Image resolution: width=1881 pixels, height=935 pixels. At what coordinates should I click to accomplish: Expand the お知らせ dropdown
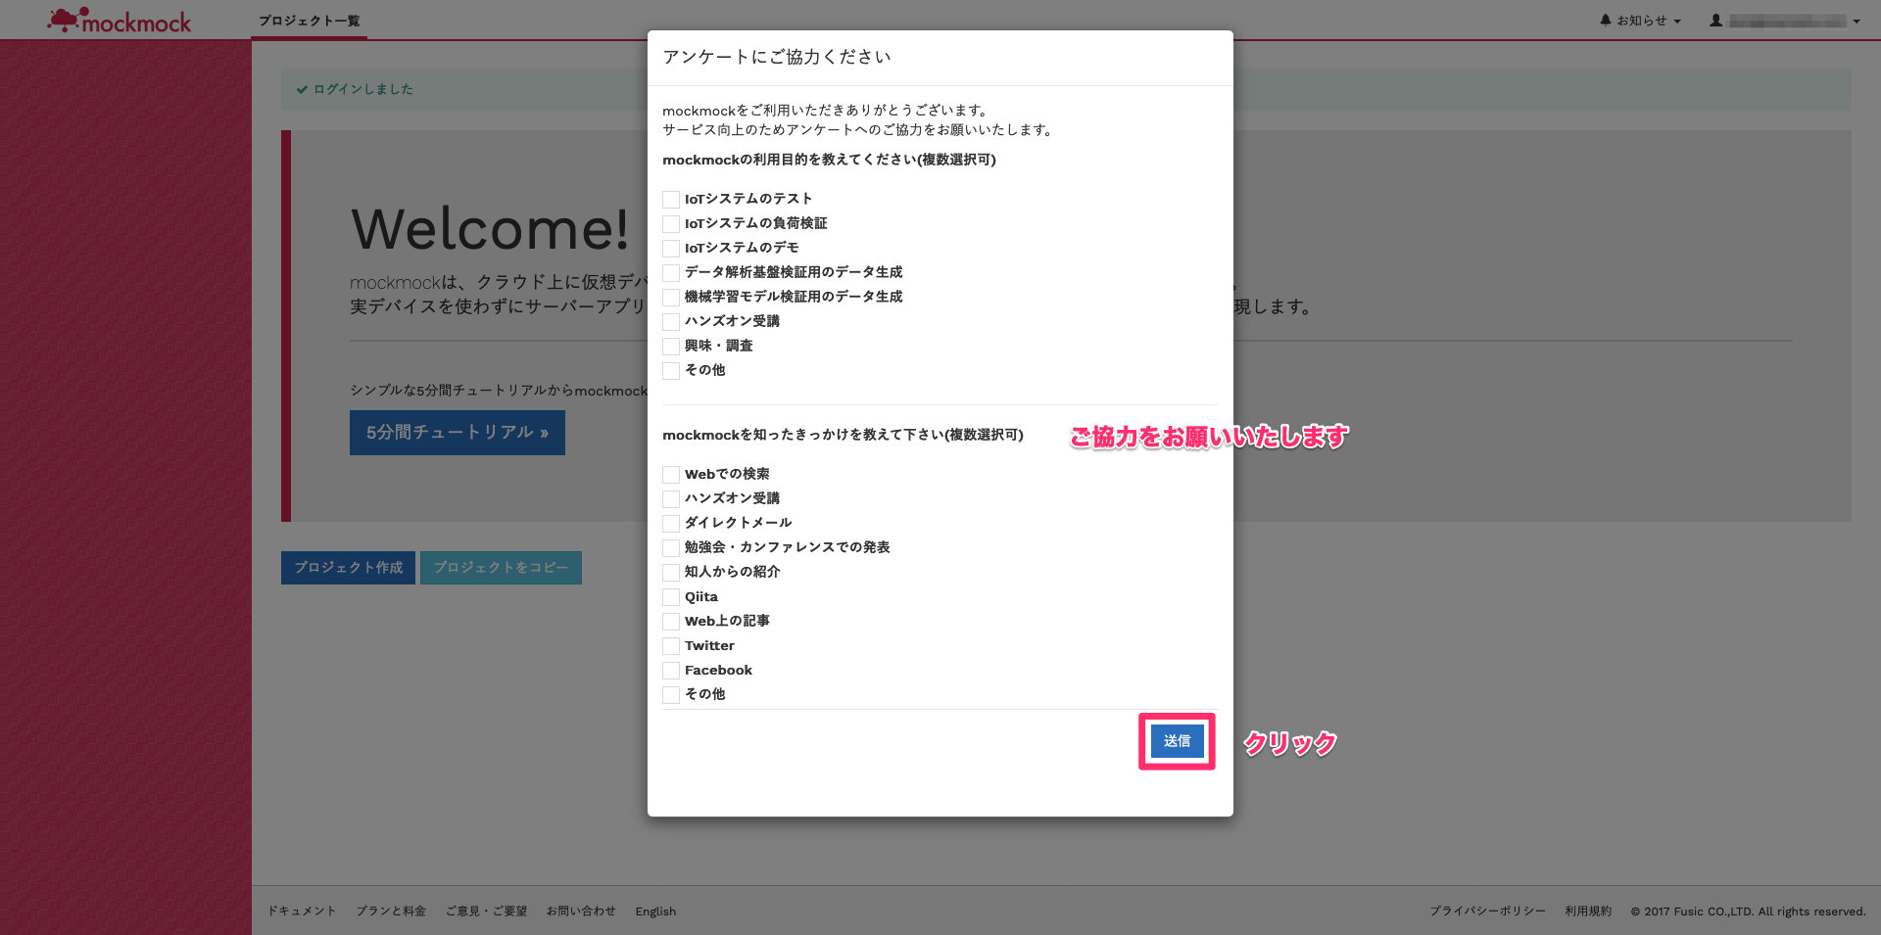tap(1646, 20)
